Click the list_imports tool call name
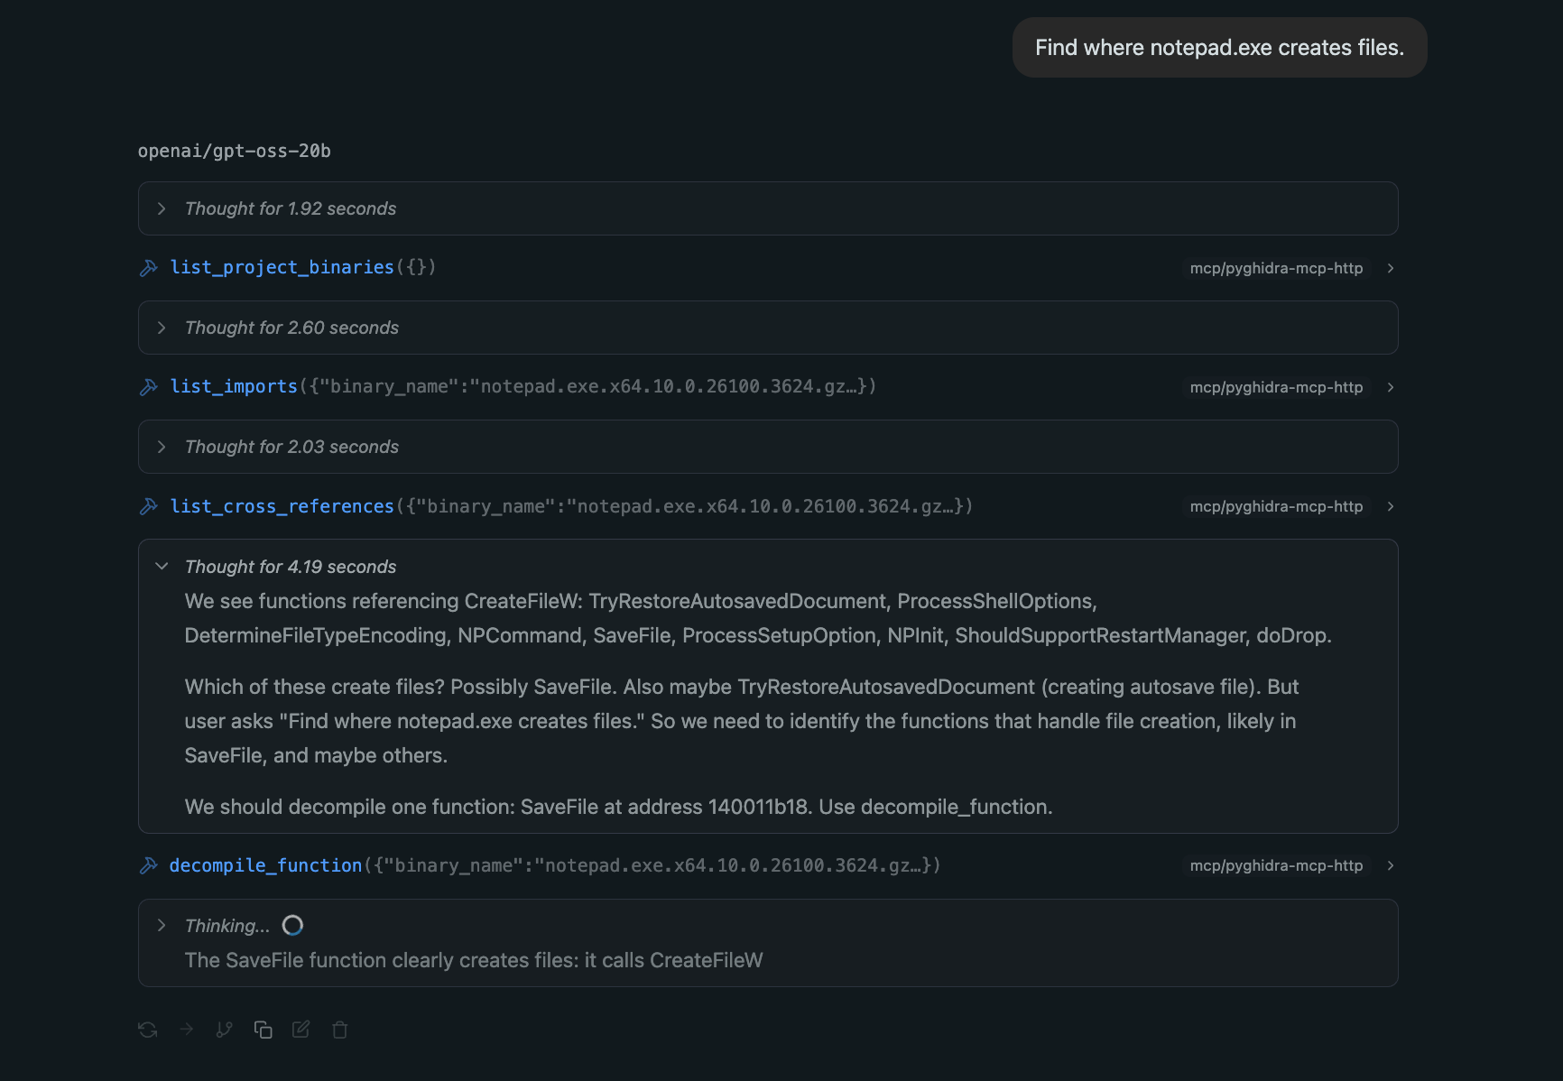The width and height of the screenshot is (1563, 1081). 234,386
